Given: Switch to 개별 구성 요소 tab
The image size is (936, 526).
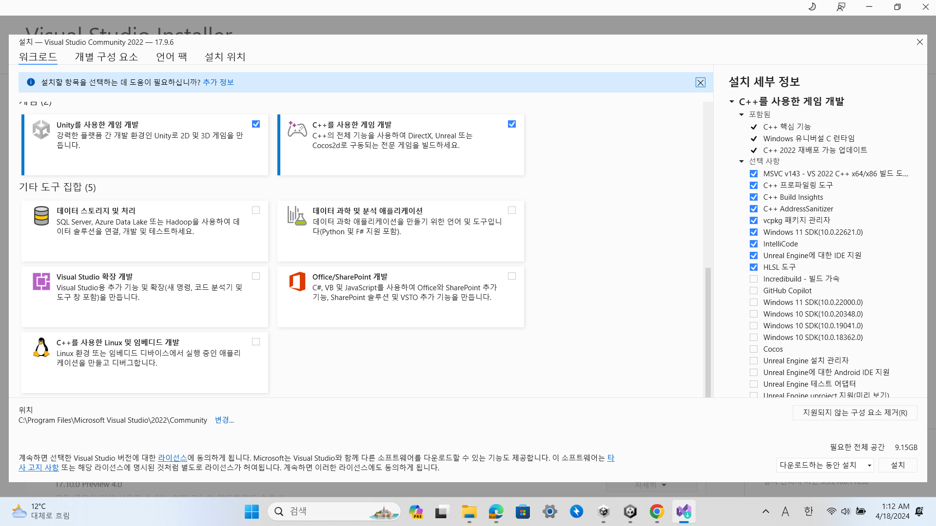Looking at the screenshot, I should [x=106, y=57].
